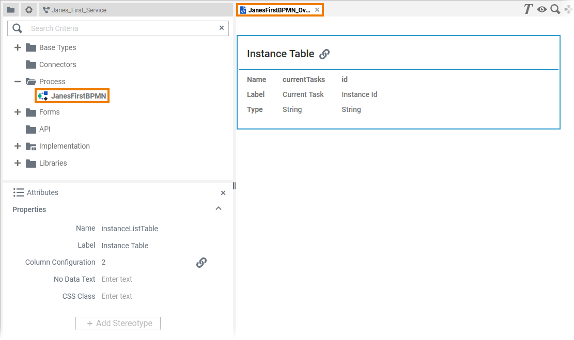This screenshot has height=340, width=574.
Task: Clear the Search Criteria field
Action: (x=222, y=28)
